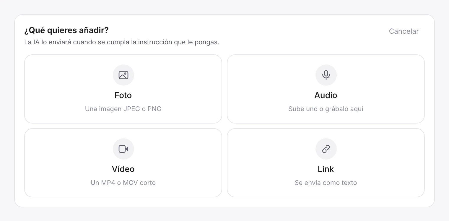The image size is (449, 221).
Task: Choose the Audio label
Action: 326,95
